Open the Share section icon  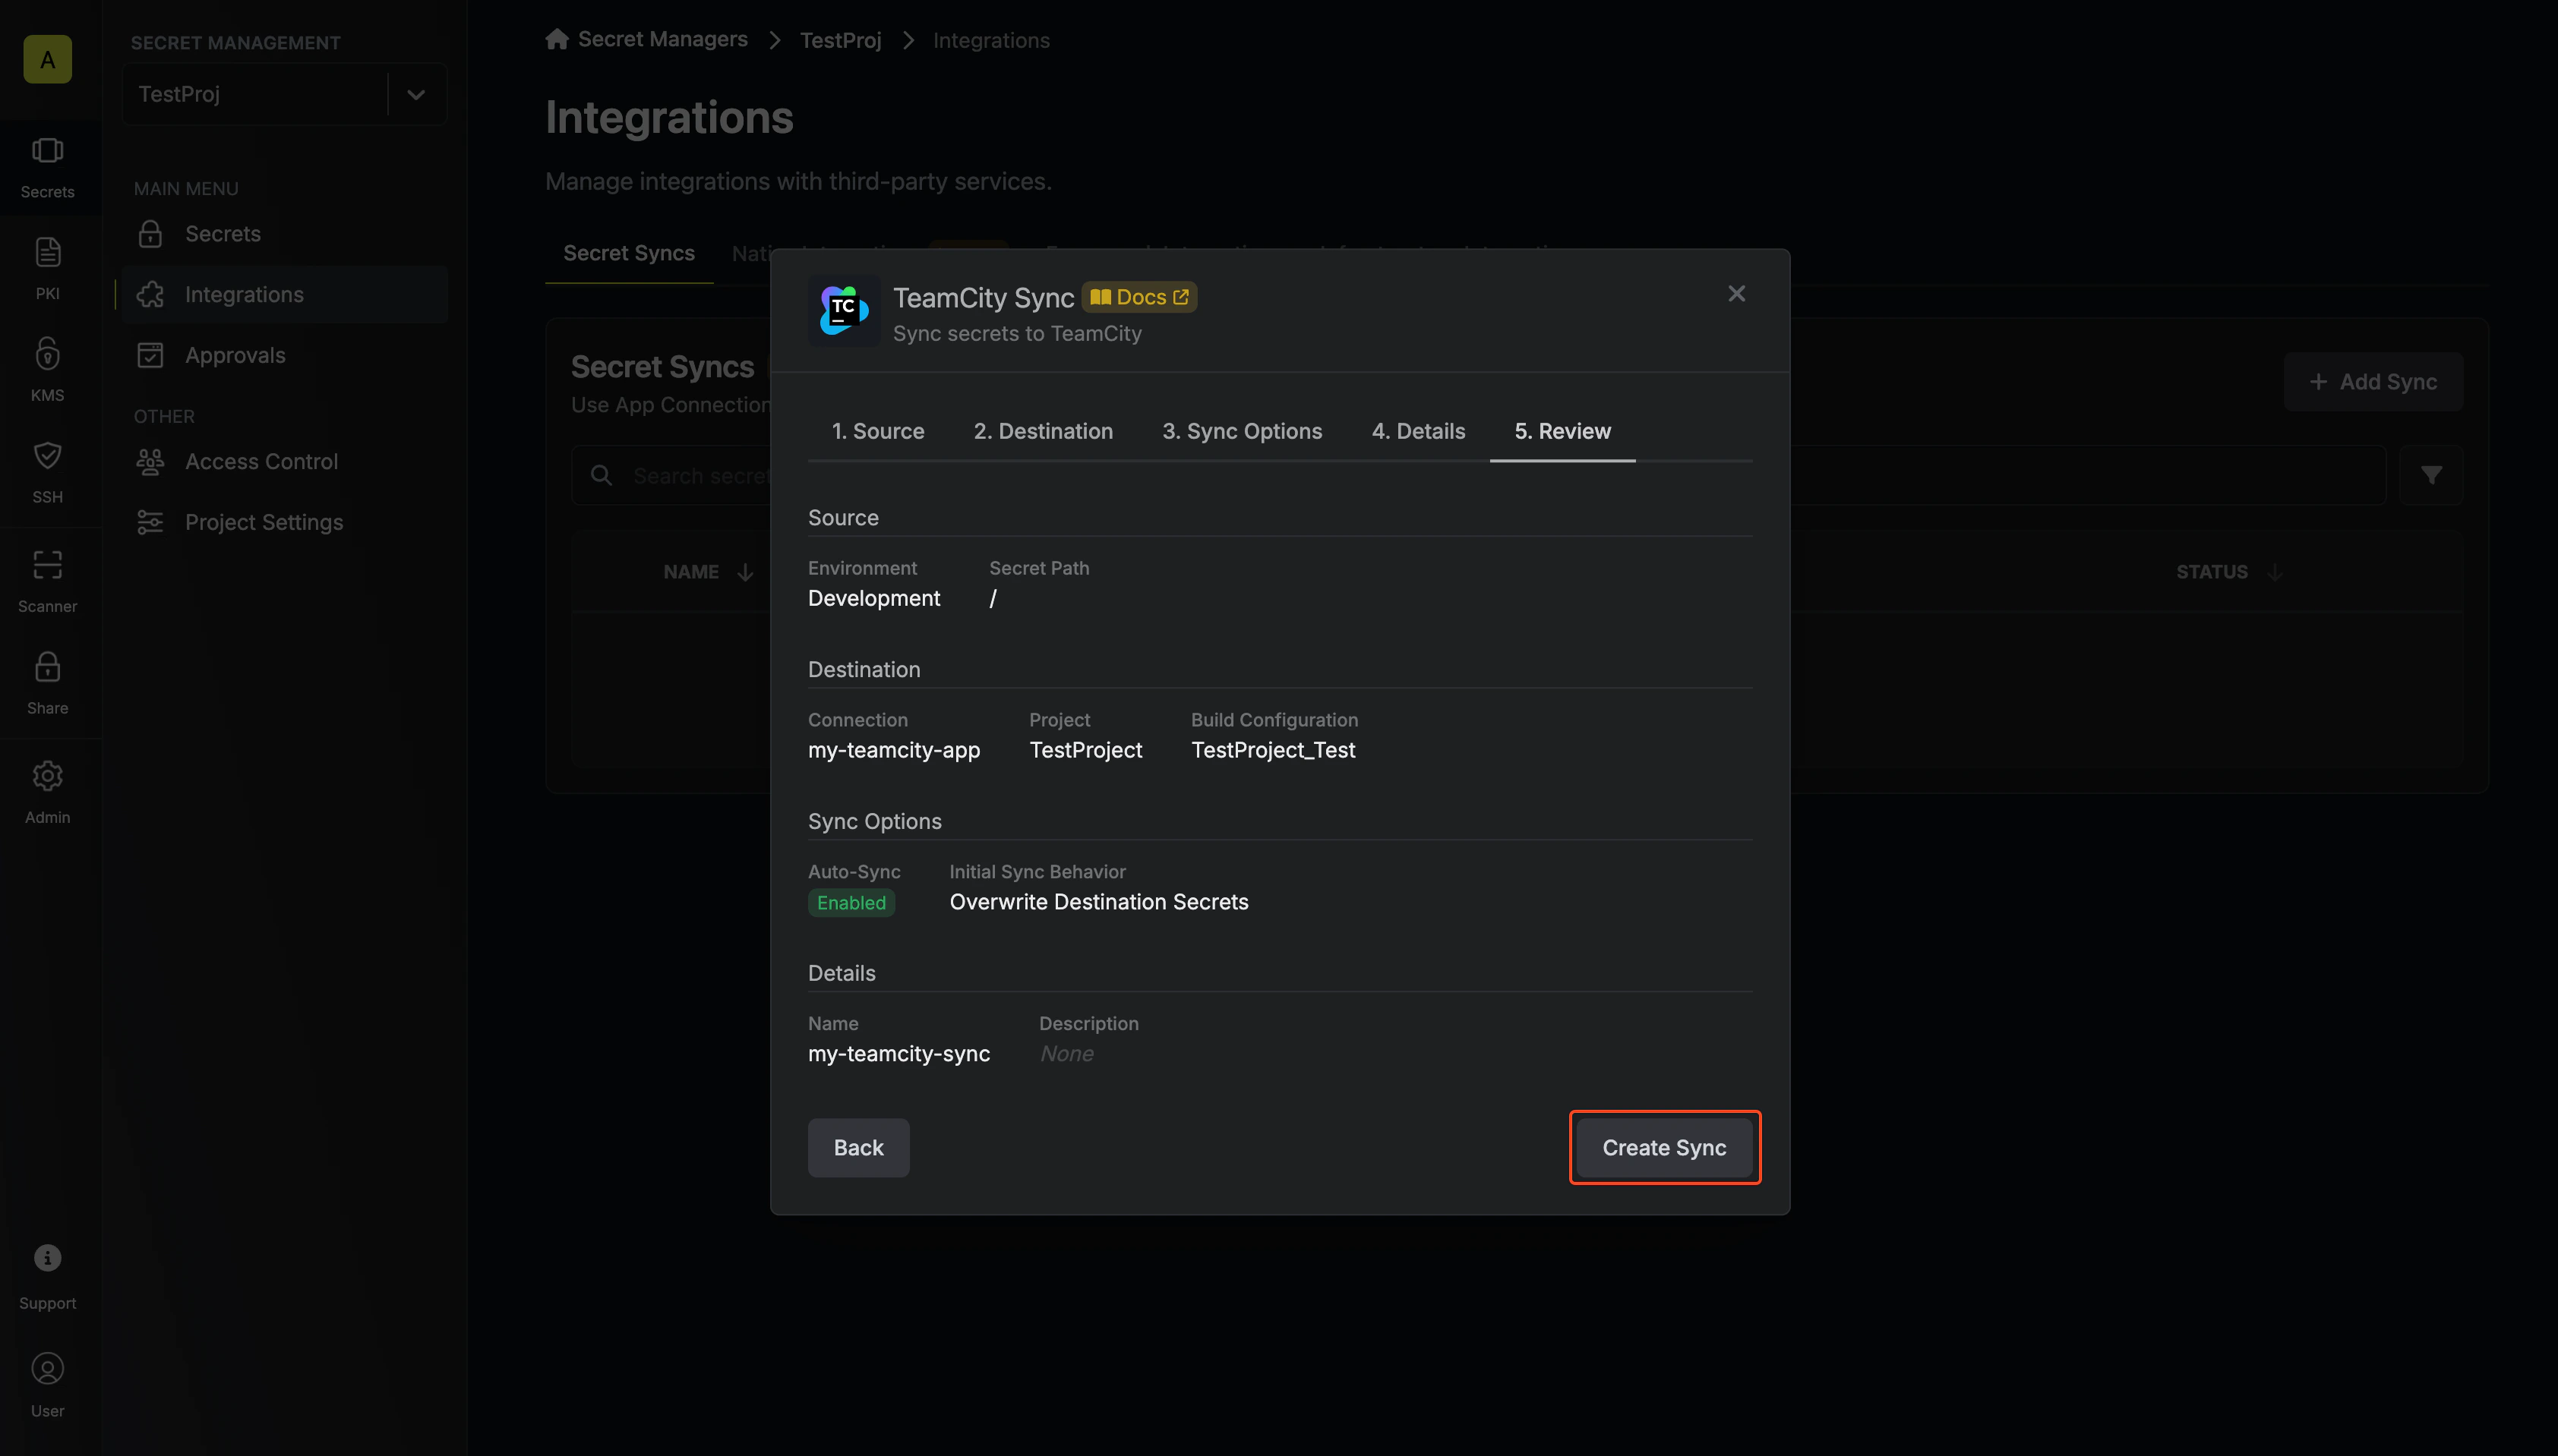tap(47, 667)
